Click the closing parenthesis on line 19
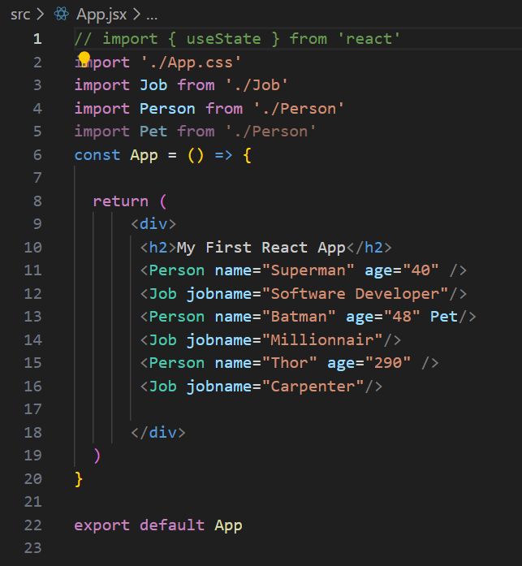Screen dimensions: 522x566 point(97,456)
